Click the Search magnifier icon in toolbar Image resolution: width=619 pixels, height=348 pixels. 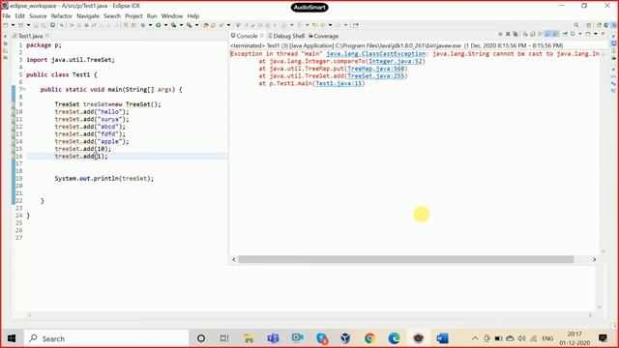tap(576, 25)
